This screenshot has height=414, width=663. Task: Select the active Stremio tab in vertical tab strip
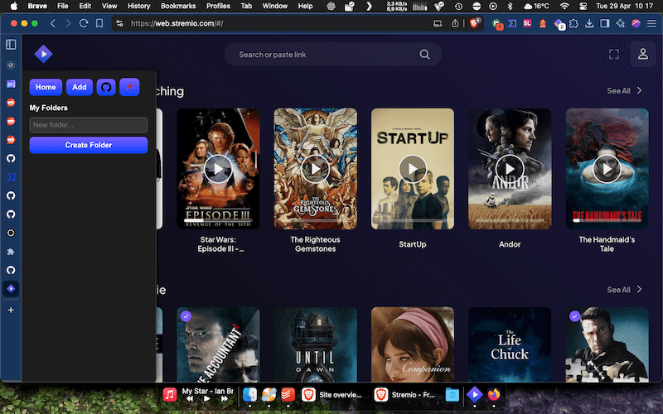[x=11, y=288]
